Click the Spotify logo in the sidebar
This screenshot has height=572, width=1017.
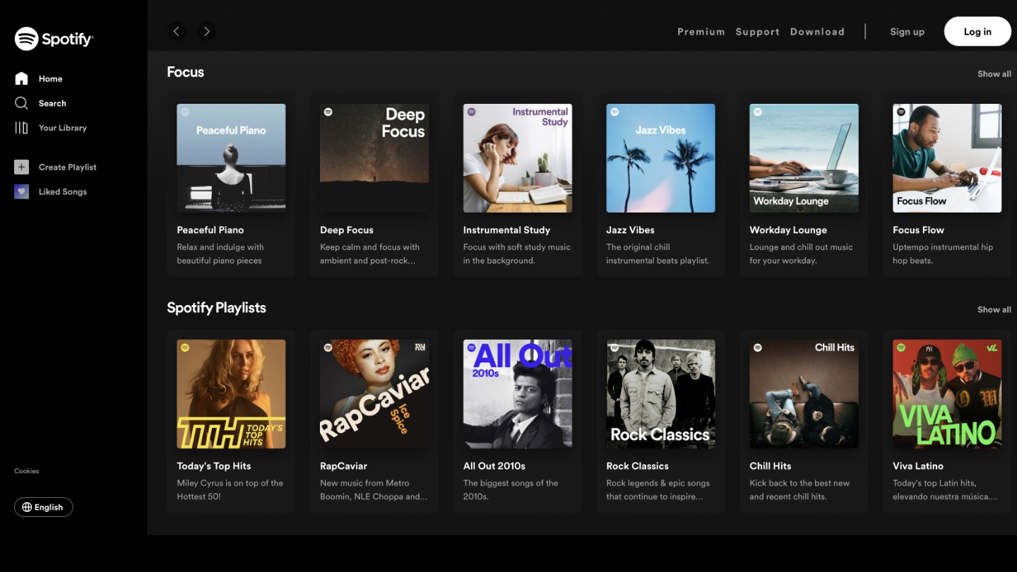(54, 39)
